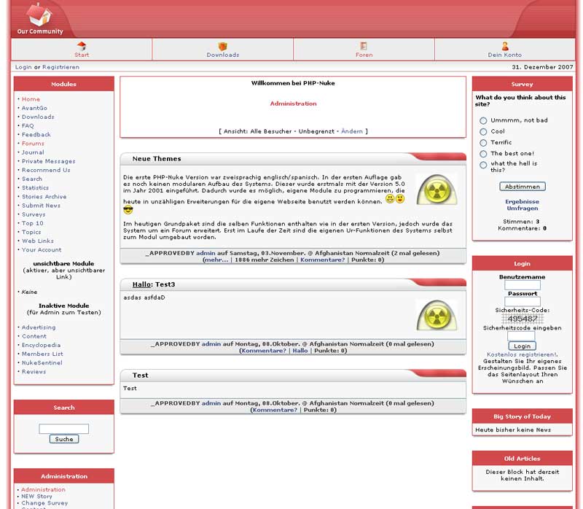
Task: Open the Foren navigation tab
Action: point(364,50)
